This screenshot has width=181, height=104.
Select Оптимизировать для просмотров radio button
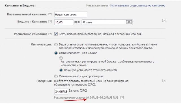point(56,76)
